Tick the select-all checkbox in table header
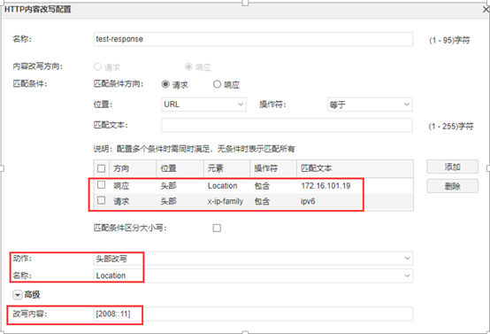490x334 pixels. (x=101, y=168)
